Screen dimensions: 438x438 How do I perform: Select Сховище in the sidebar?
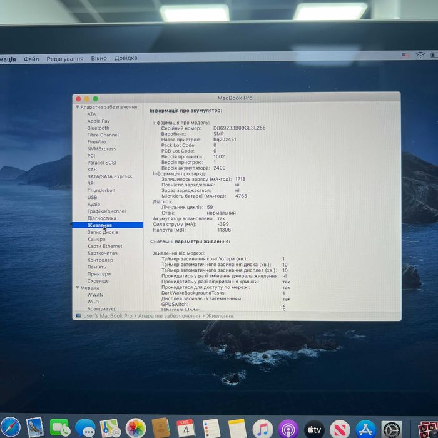coord(98,281)
